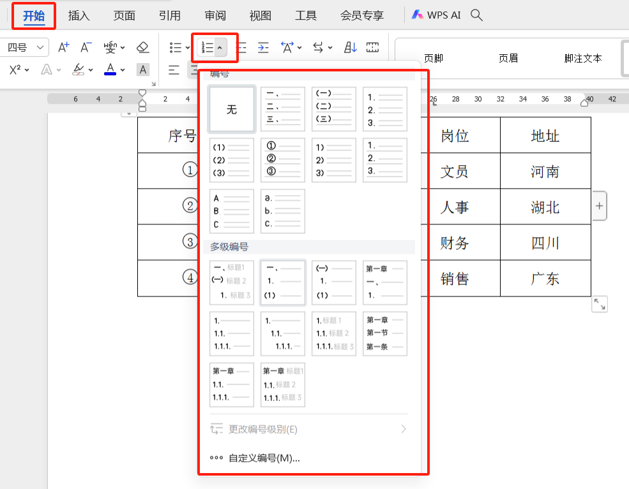Click the bulleted list icon
The image size is (629, 489).
176,48
